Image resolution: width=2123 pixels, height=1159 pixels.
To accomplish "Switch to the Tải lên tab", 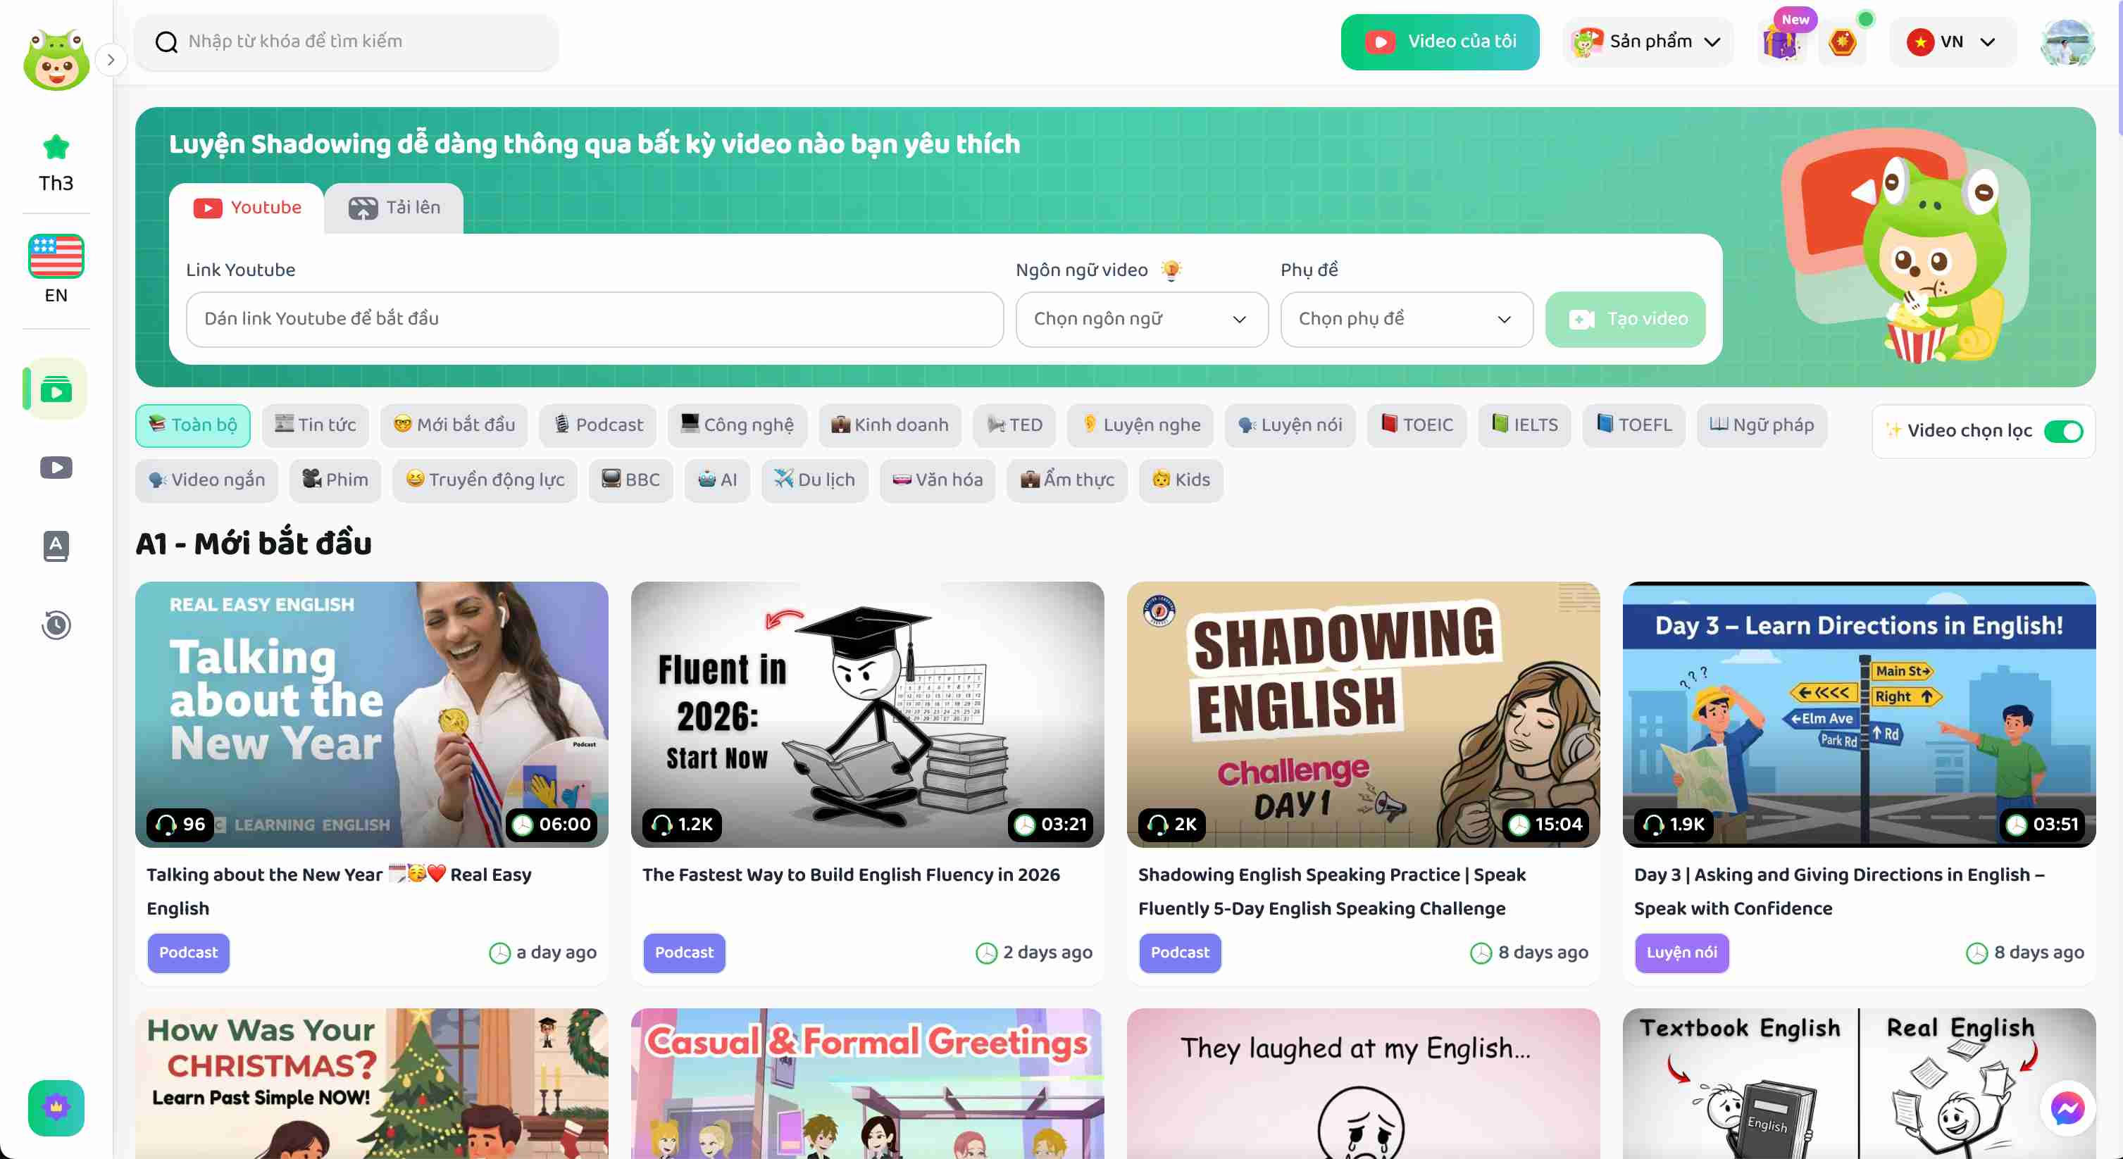I will [x=394, y=208].
